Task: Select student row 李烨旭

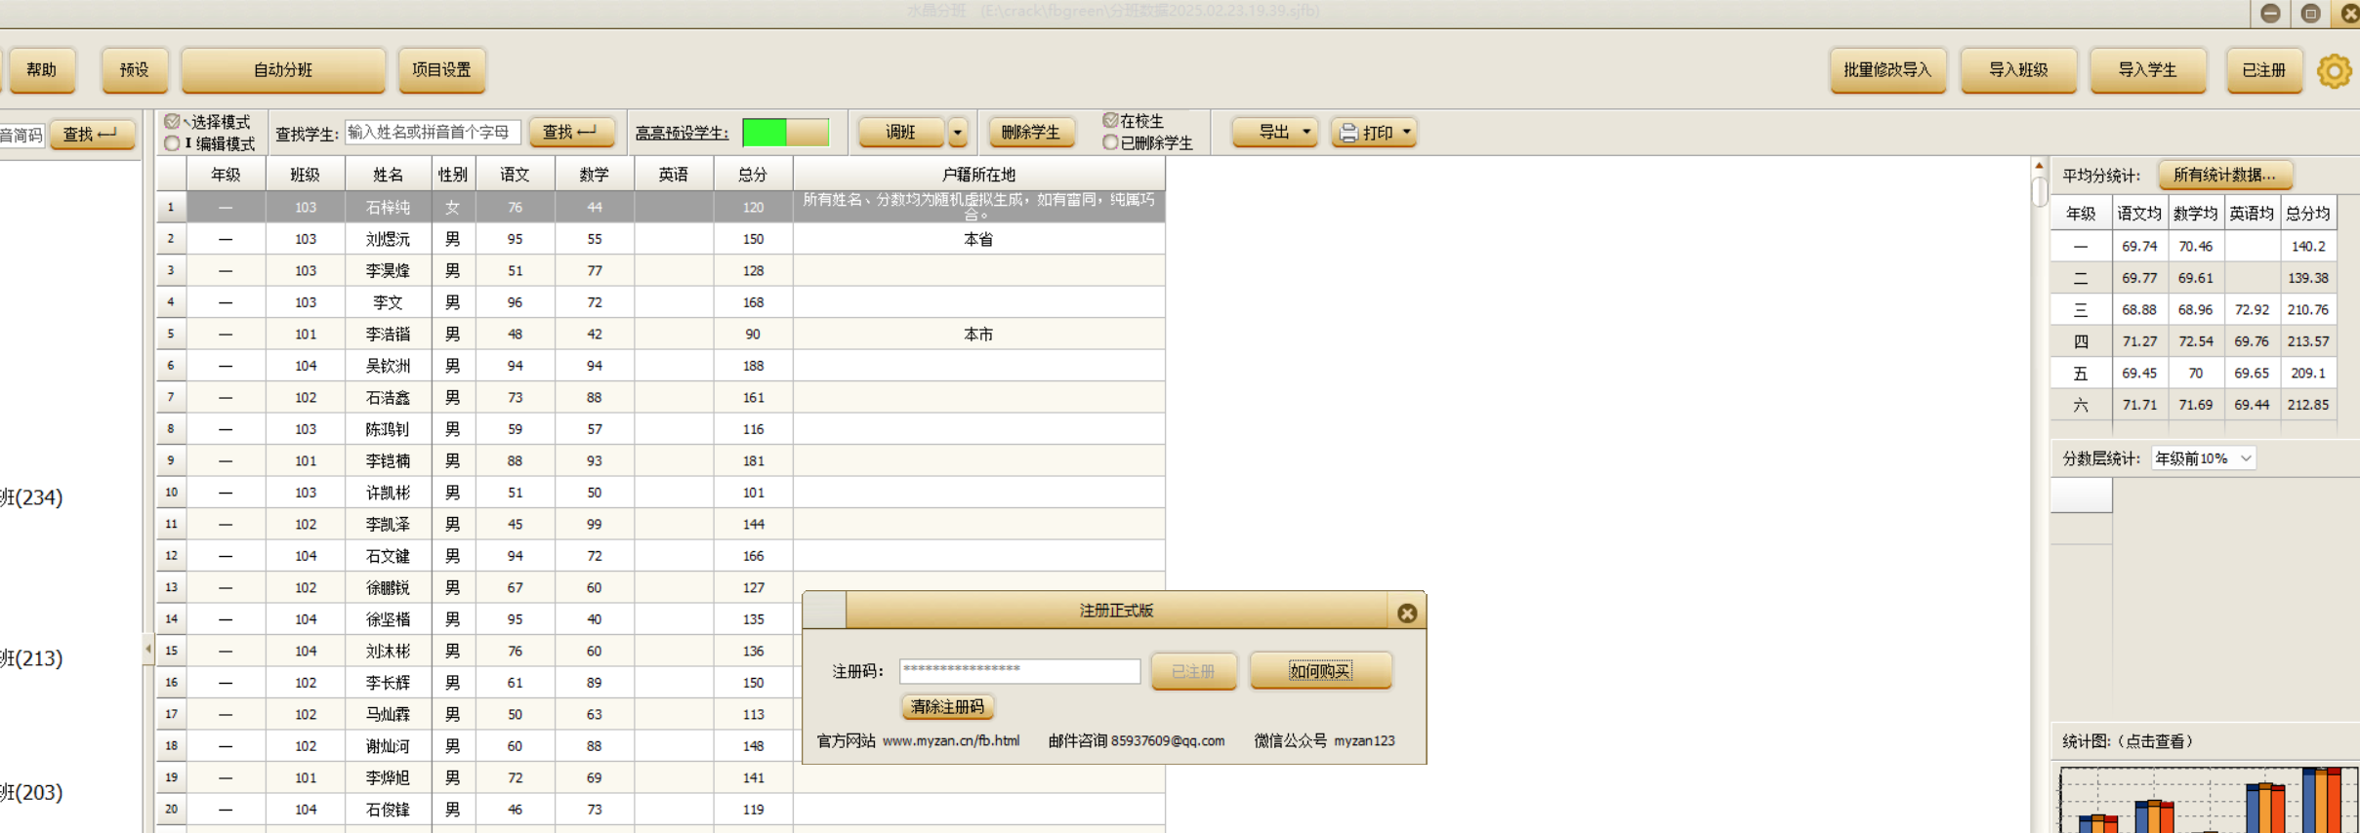Action: coord(661,778)
